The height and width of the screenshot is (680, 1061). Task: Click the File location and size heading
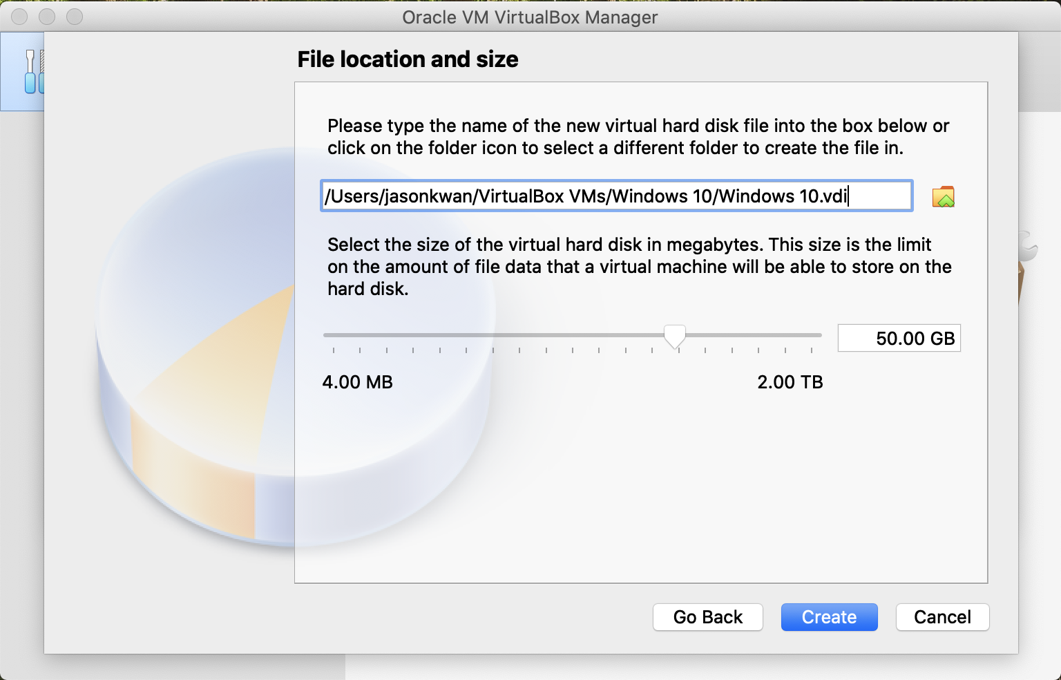408,59
